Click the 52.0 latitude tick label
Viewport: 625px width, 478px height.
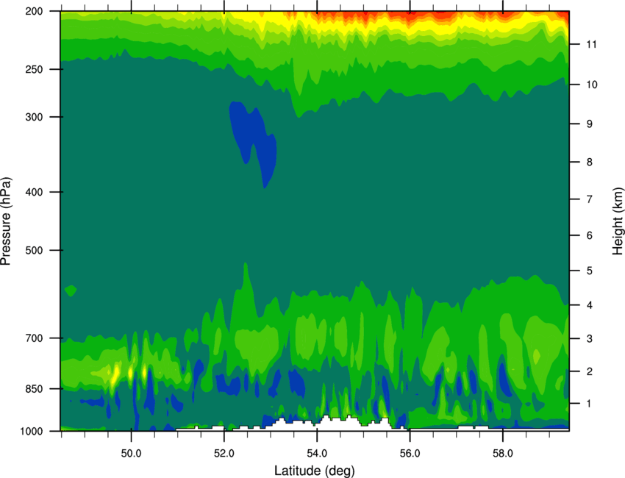click(224, 454)
